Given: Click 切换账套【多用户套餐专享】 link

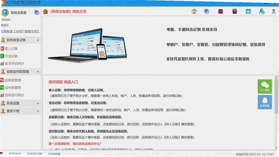Looking at the screenshot, I should (x=20, y=31).
